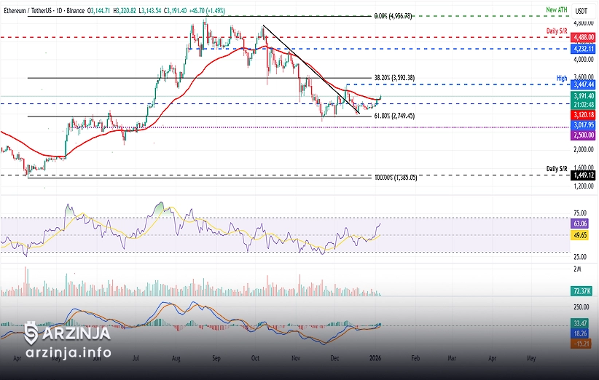Screen dimensions: 599x380
Task: Click the blue 4,232.11 price tag
Action: tap(583, 48)
